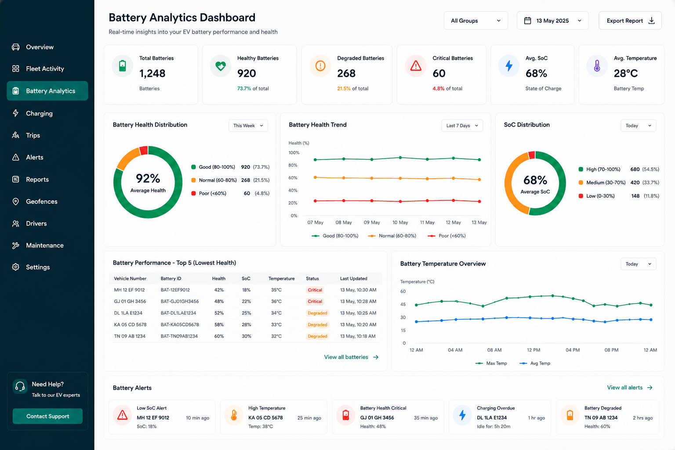Screen dimensions: 675x450
Task: Click the High Temperature alert thermometer icon
Action: click(234, 415)
